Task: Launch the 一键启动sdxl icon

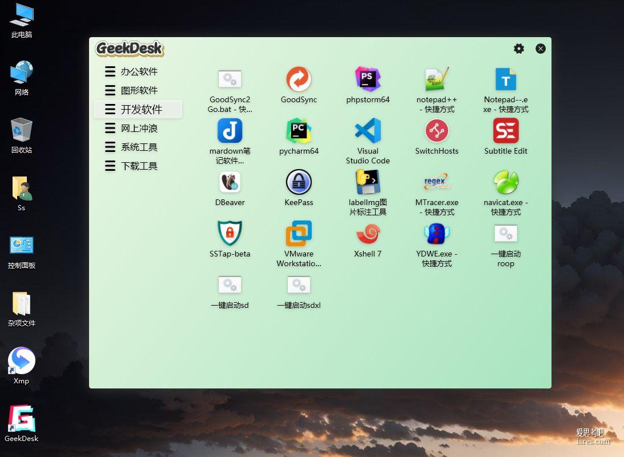Action: tap(299, 284)
